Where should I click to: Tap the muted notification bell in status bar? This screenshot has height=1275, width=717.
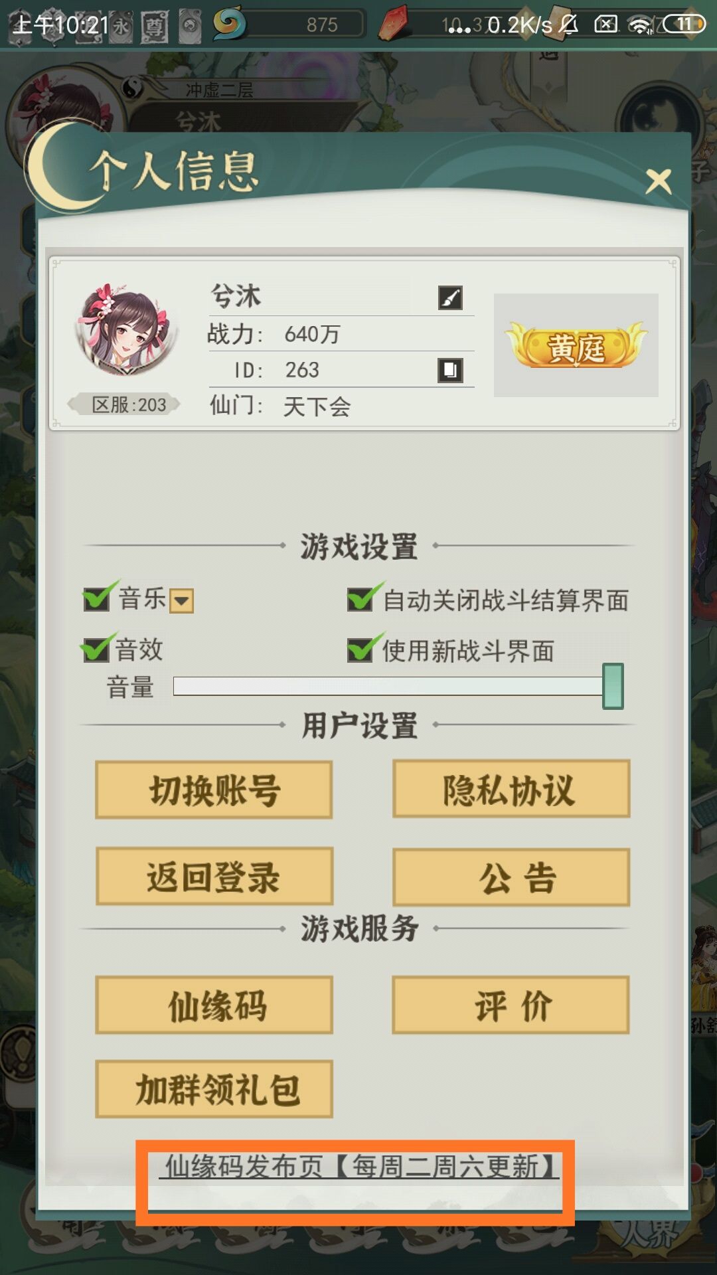pyautogui.click(x=568, y=25)
